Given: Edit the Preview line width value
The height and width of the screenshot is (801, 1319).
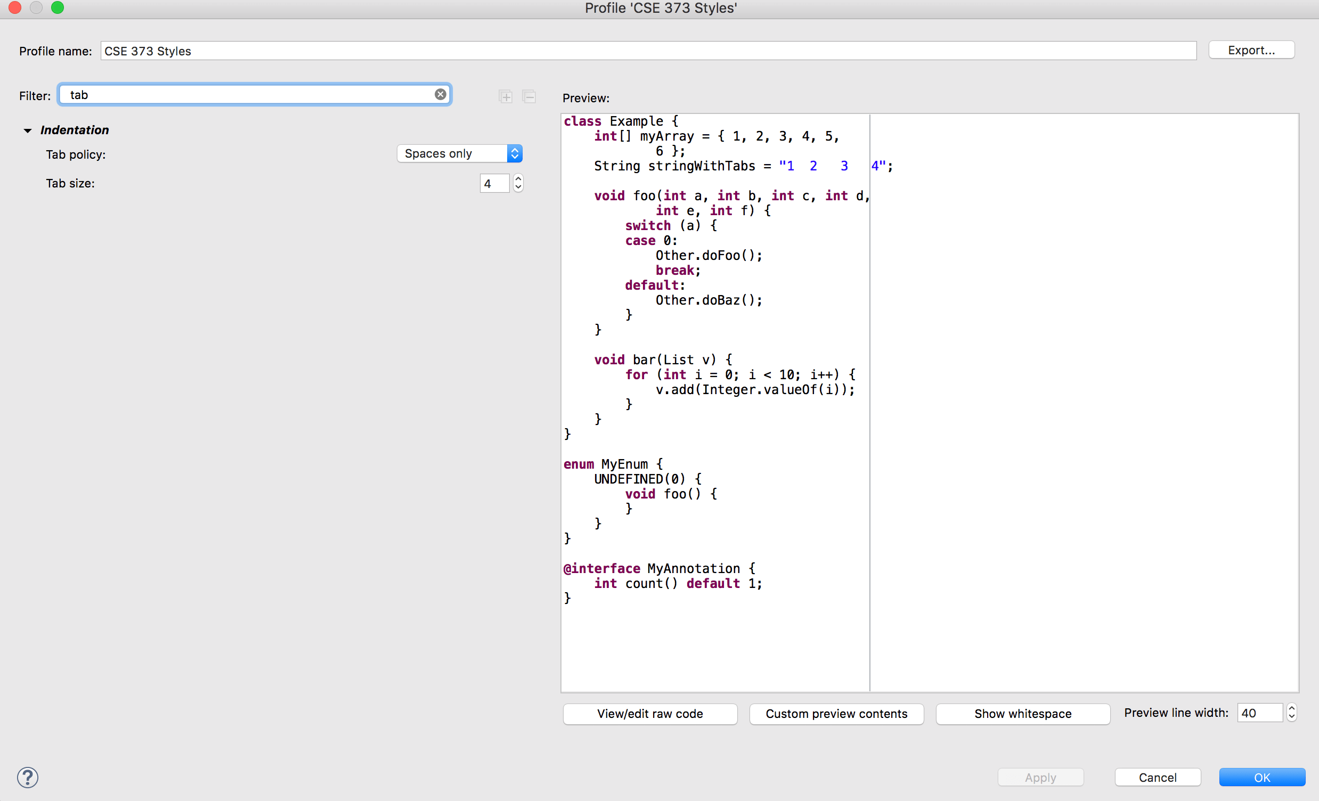Looking at the screenshot, I should tap(1258, 712).
